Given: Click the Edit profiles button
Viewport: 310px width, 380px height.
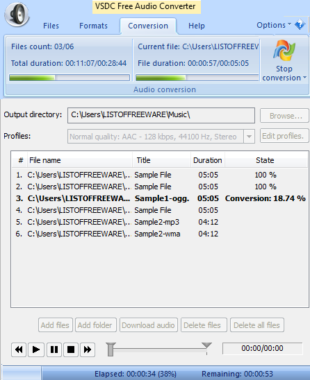Looking at the screenshot, I should pyautogui.click(x=284, y=136).
